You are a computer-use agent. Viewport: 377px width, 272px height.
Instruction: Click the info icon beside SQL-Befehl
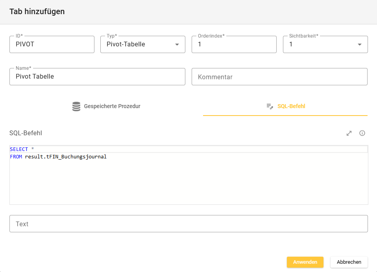pyautogui.click(x=362, y=133)
